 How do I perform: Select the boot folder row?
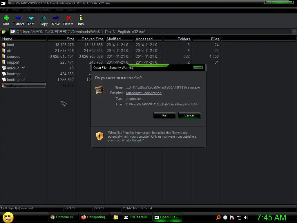(111, 45)
